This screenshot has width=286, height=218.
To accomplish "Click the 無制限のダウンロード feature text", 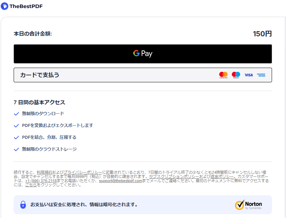I will [43, 114].
